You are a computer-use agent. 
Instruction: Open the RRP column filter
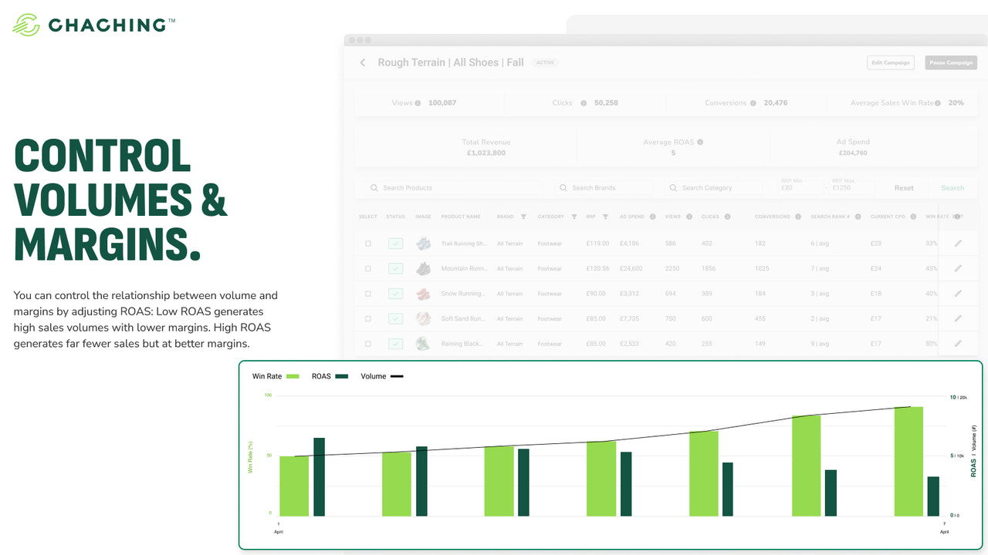[x=605, y=217]
